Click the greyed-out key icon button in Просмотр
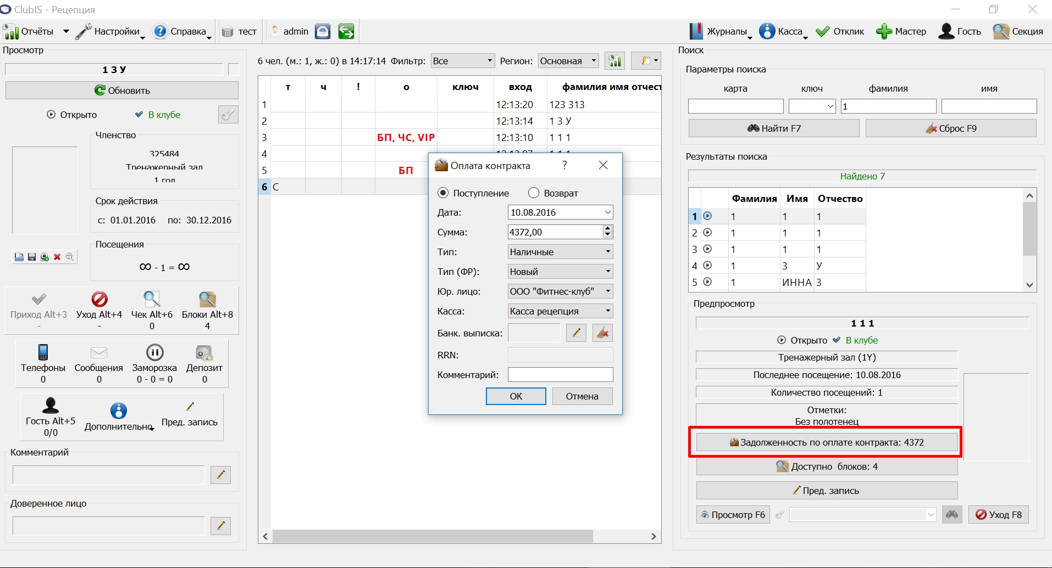 click(x=228, y=115)
